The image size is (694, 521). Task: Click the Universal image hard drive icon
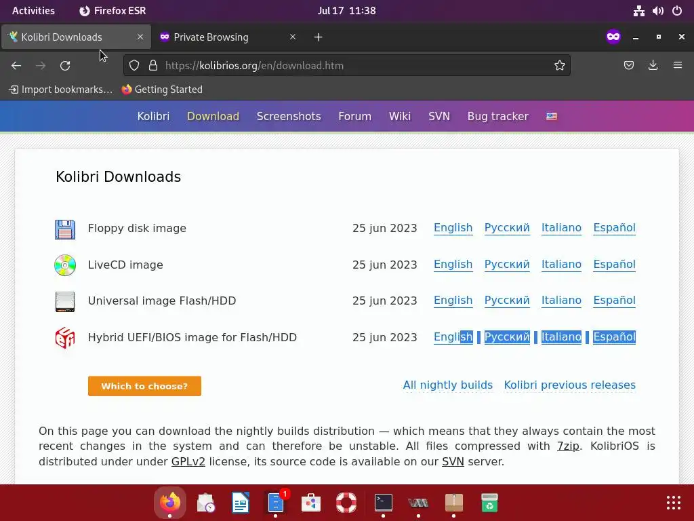[x=65, y=302]
